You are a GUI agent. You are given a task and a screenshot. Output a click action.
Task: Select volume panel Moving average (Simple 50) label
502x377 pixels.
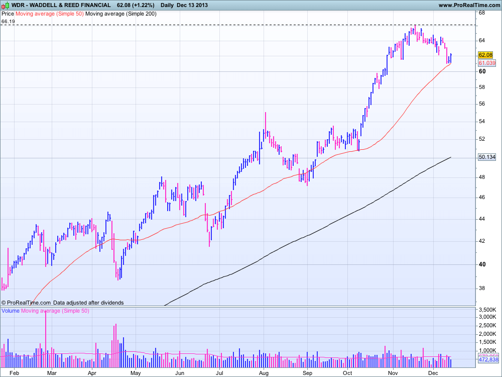pyautogui.click(x=55, y=311)
